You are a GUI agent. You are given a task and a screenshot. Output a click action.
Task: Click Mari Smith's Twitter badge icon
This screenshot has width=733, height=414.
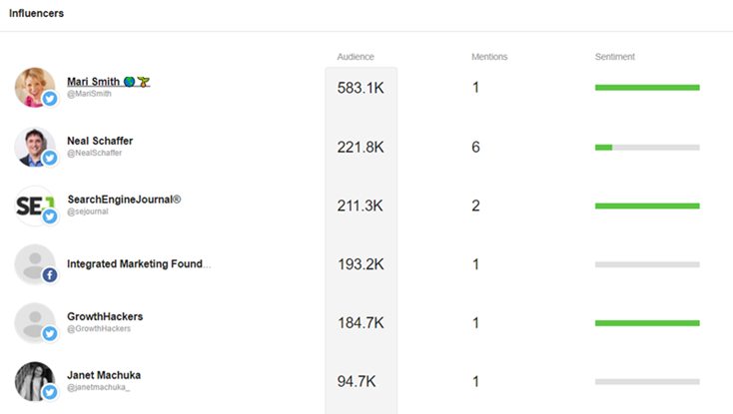tap(50, 99)
